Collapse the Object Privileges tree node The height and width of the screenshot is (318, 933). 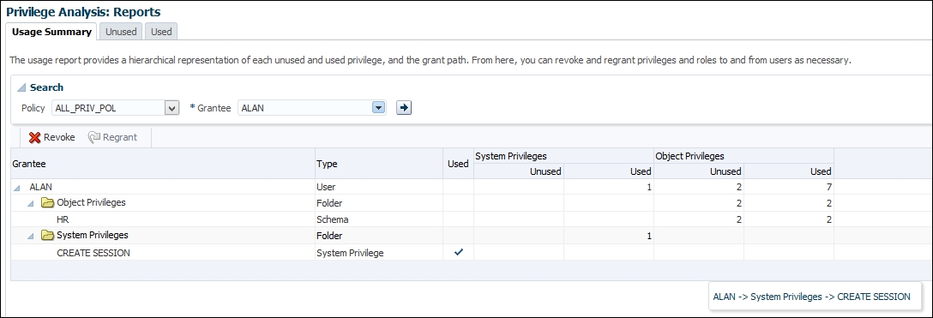pyautogui.click(x=31, y=203)
